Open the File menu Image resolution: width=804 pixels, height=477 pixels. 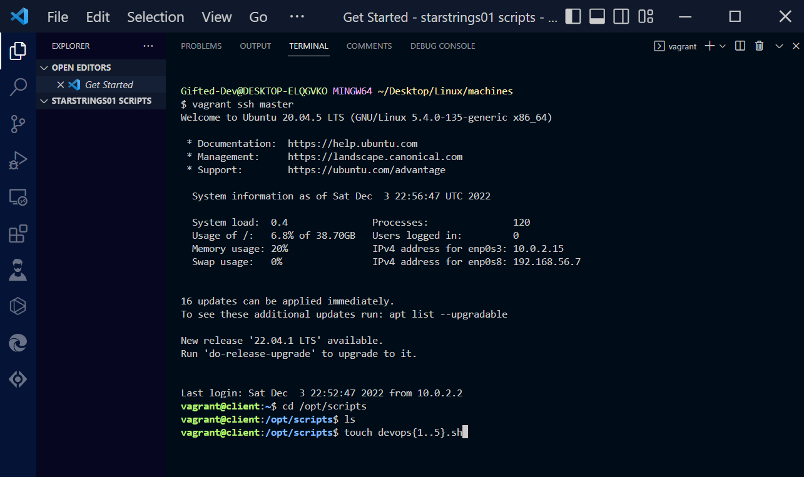point(58,17)
